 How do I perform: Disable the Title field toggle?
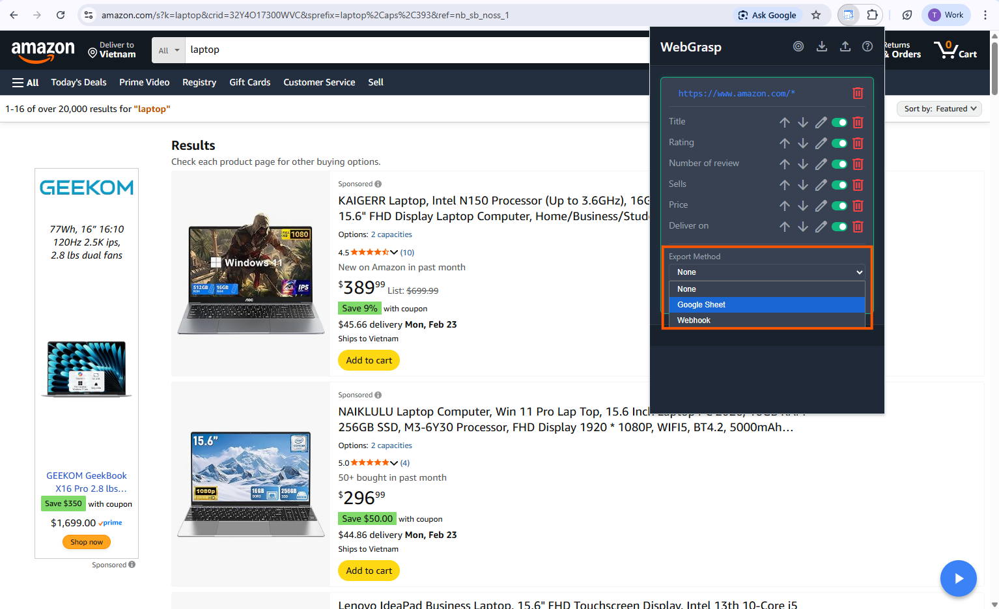pyautogui.click(x=839, y=122)
